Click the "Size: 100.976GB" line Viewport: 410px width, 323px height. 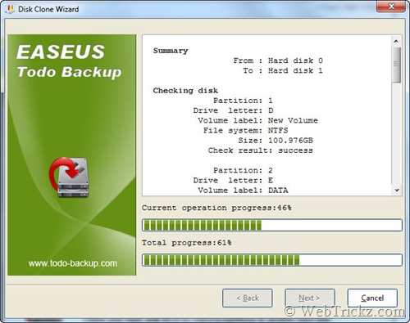pyautogui.click(x=276, y=141)
